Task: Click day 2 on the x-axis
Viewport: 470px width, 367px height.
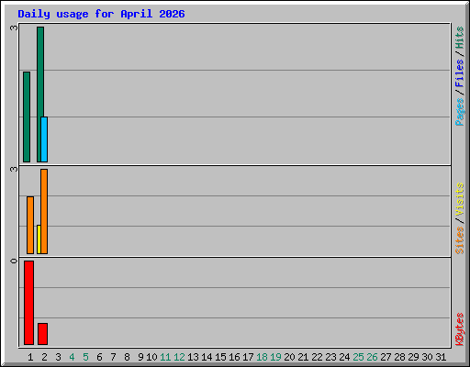Action: tap(44, 357)
